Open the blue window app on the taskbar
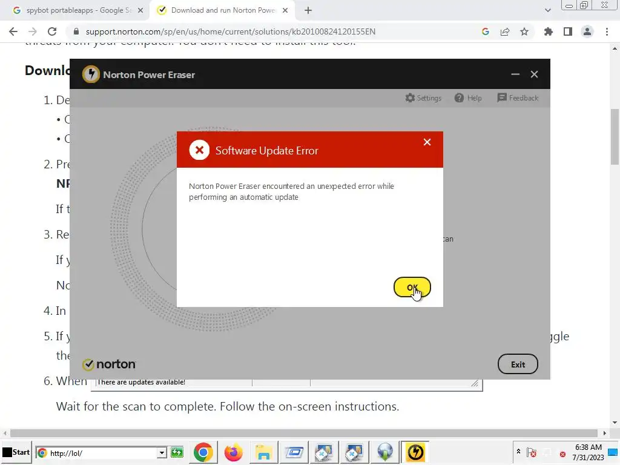The height and width of the screenshot is (465, 620). pos(294,452)
